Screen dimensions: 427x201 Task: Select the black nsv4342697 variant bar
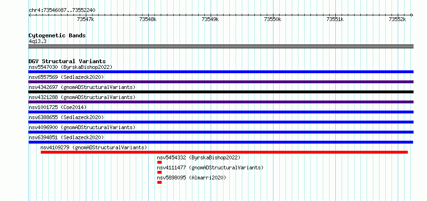point(221,92)
